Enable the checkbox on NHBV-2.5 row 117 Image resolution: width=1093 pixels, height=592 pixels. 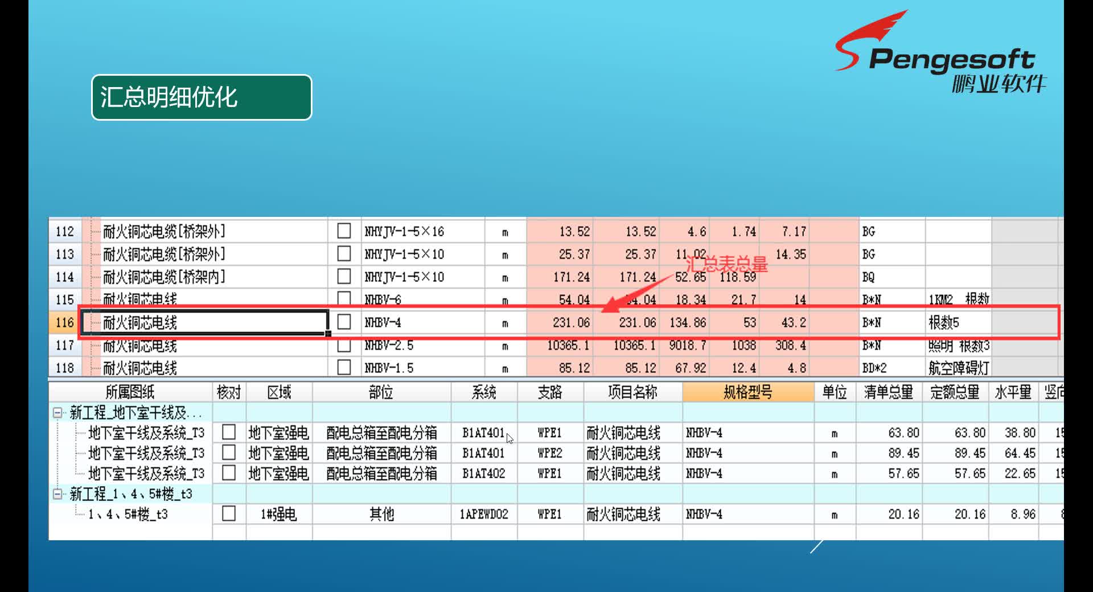(x=344, y=345)
